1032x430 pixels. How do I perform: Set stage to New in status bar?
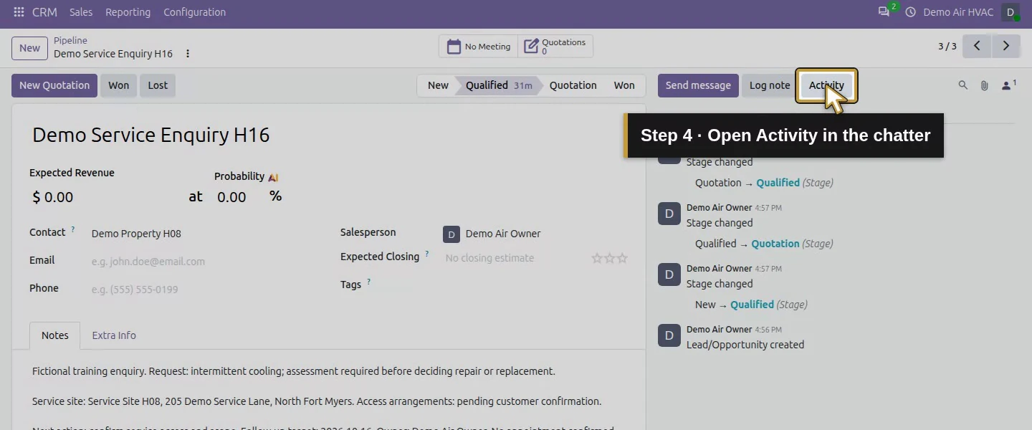(x=438, y=85)
